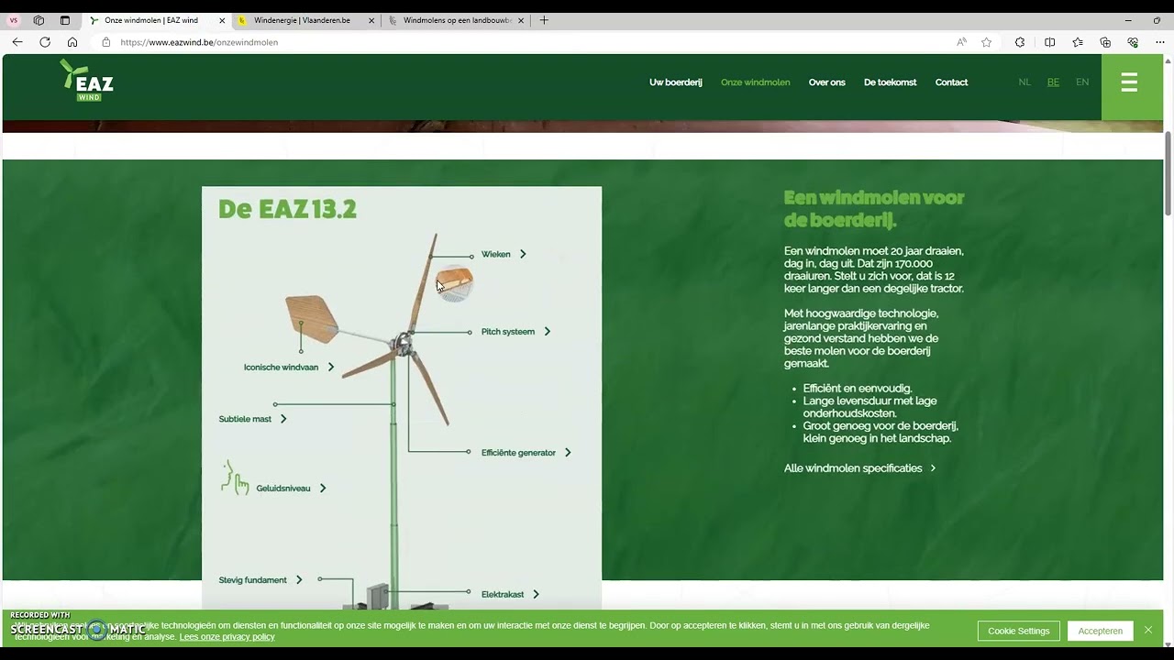Dismiss the cookie banner with X
The height and width of the screenshot is (660, 1174).
click(x=1147, y=630)
